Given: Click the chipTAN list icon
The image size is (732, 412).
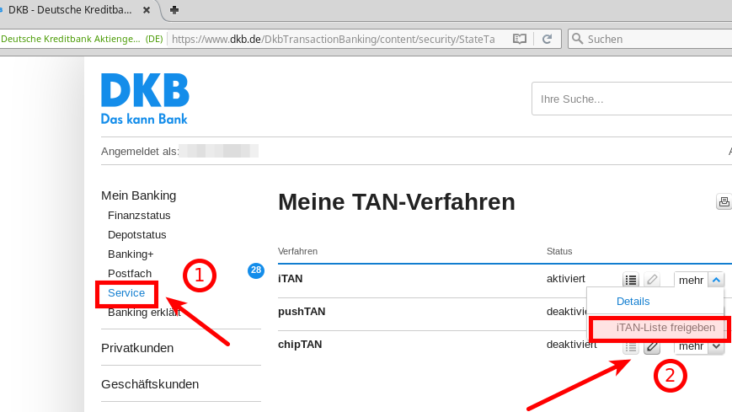Looking at the screenshot, I should [630, 346].
